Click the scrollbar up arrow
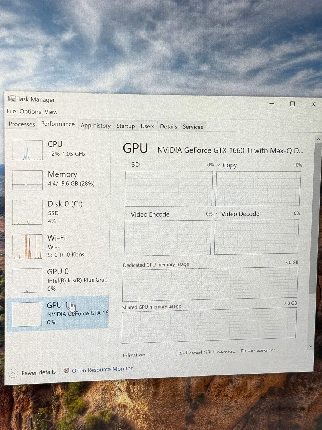The image size is (322, 430). click(x=319, y=139)
